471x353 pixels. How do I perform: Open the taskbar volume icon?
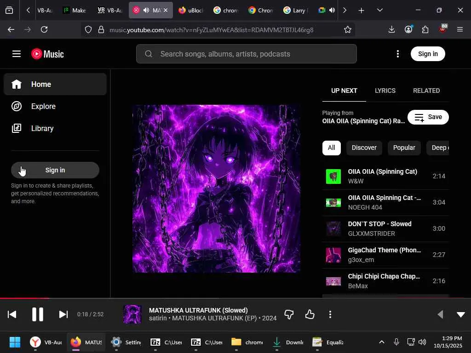[422, 342]
